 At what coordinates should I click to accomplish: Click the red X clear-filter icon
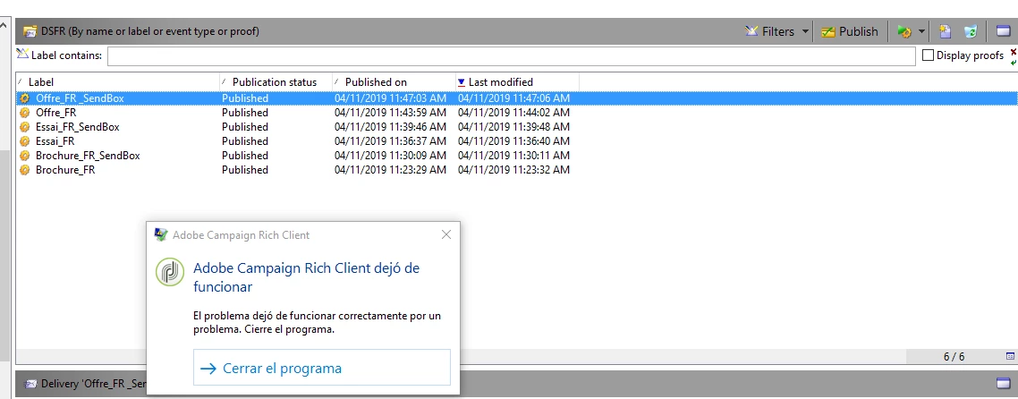pos(1014,51)
